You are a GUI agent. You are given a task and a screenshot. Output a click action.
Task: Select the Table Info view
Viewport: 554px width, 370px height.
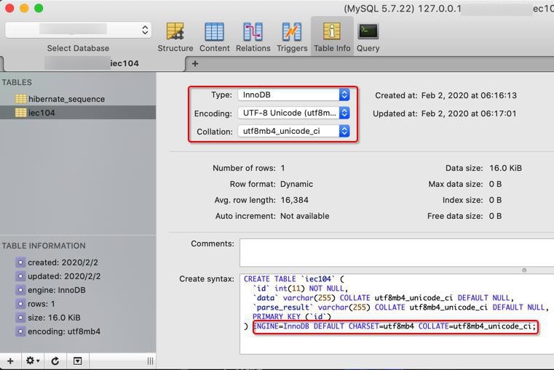[332, 37]
